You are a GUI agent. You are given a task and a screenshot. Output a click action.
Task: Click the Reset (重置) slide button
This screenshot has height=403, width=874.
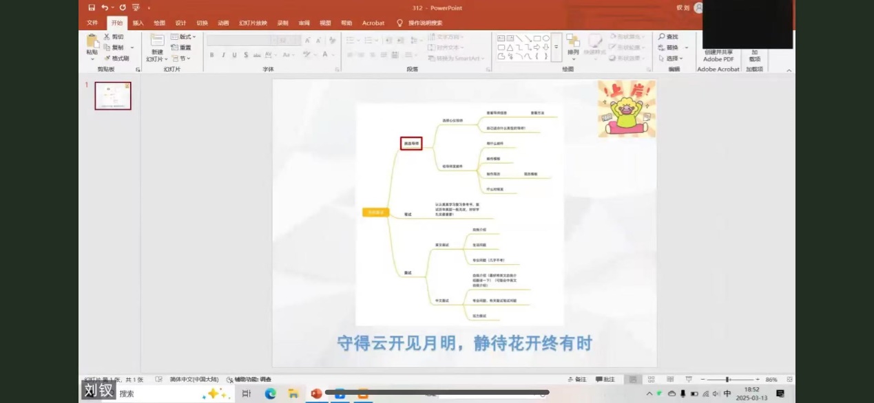182,47
